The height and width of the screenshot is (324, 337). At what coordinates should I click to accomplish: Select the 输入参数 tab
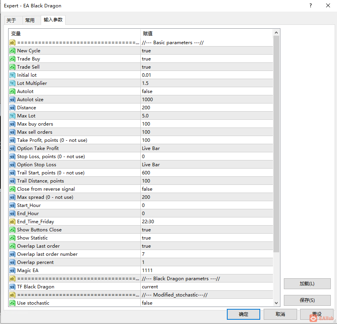coord(53,20)
